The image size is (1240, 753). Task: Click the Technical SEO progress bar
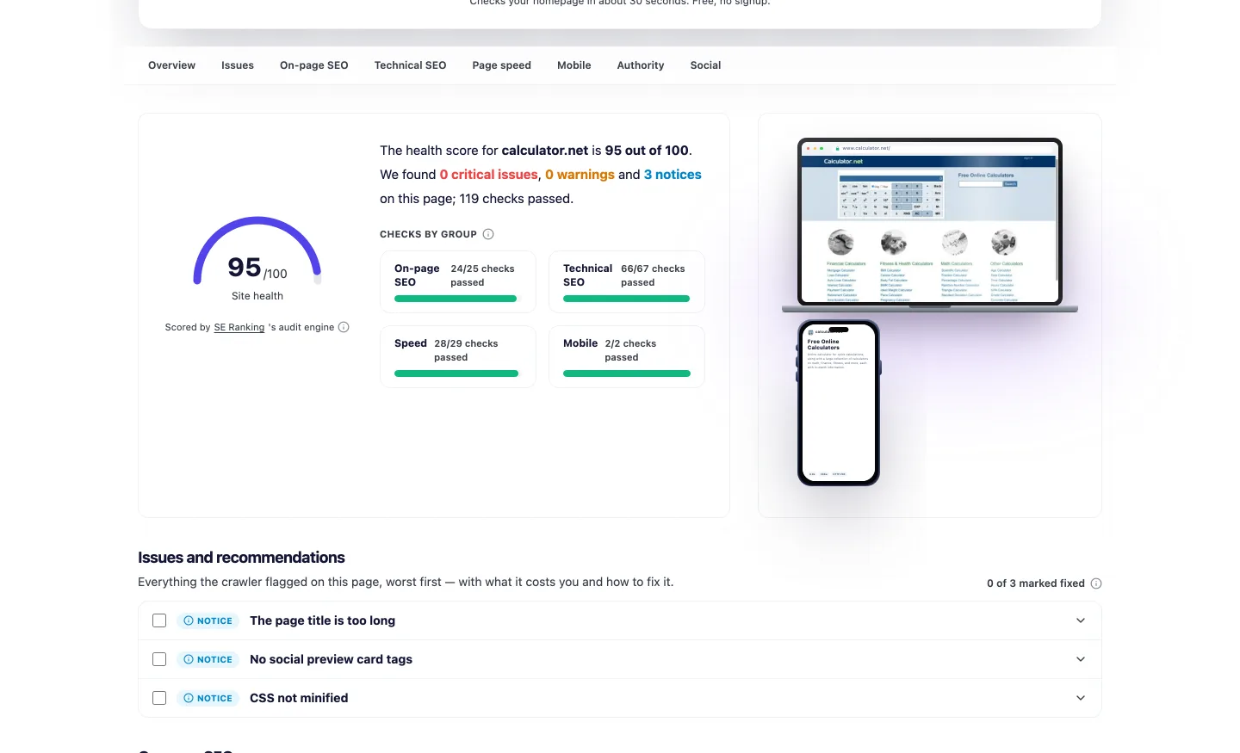(627, 299)
